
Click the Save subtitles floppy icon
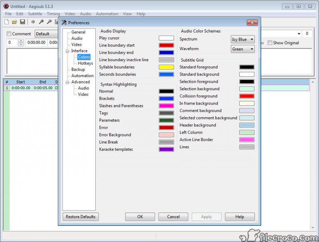click(22, 22)
